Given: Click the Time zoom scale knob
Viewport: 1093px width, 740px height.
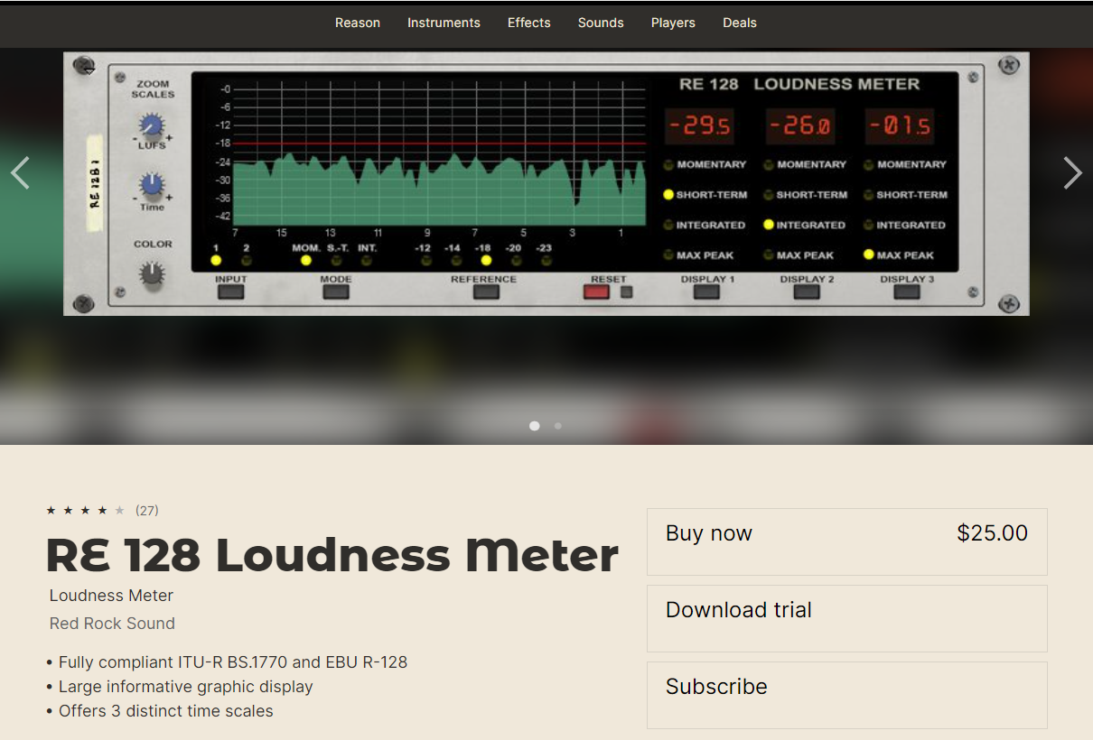Looking at the screenshot, I should (x=152, y=185).
